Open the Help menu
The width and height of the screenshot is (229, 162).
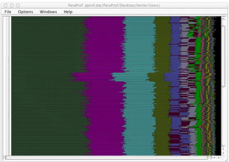point(68,12)
